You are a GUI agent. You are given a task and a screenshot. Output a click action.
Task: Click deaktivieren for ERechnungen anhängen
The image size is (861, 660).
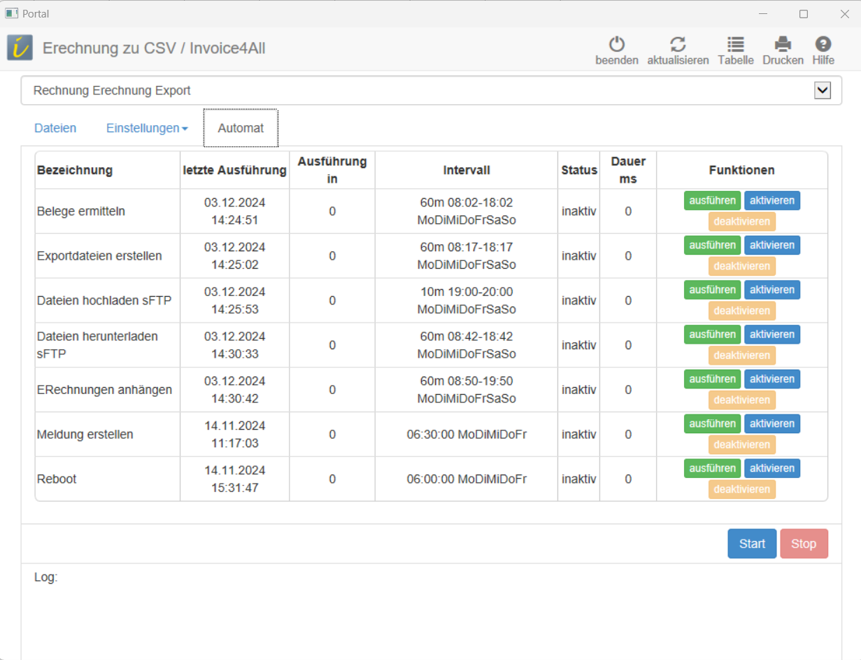741,400
